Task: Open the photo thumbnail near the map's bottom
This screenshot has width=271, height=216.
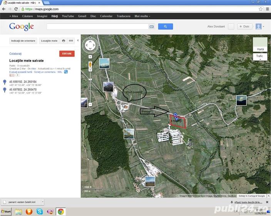Action: pyautogui.click(x=150, y=181)
